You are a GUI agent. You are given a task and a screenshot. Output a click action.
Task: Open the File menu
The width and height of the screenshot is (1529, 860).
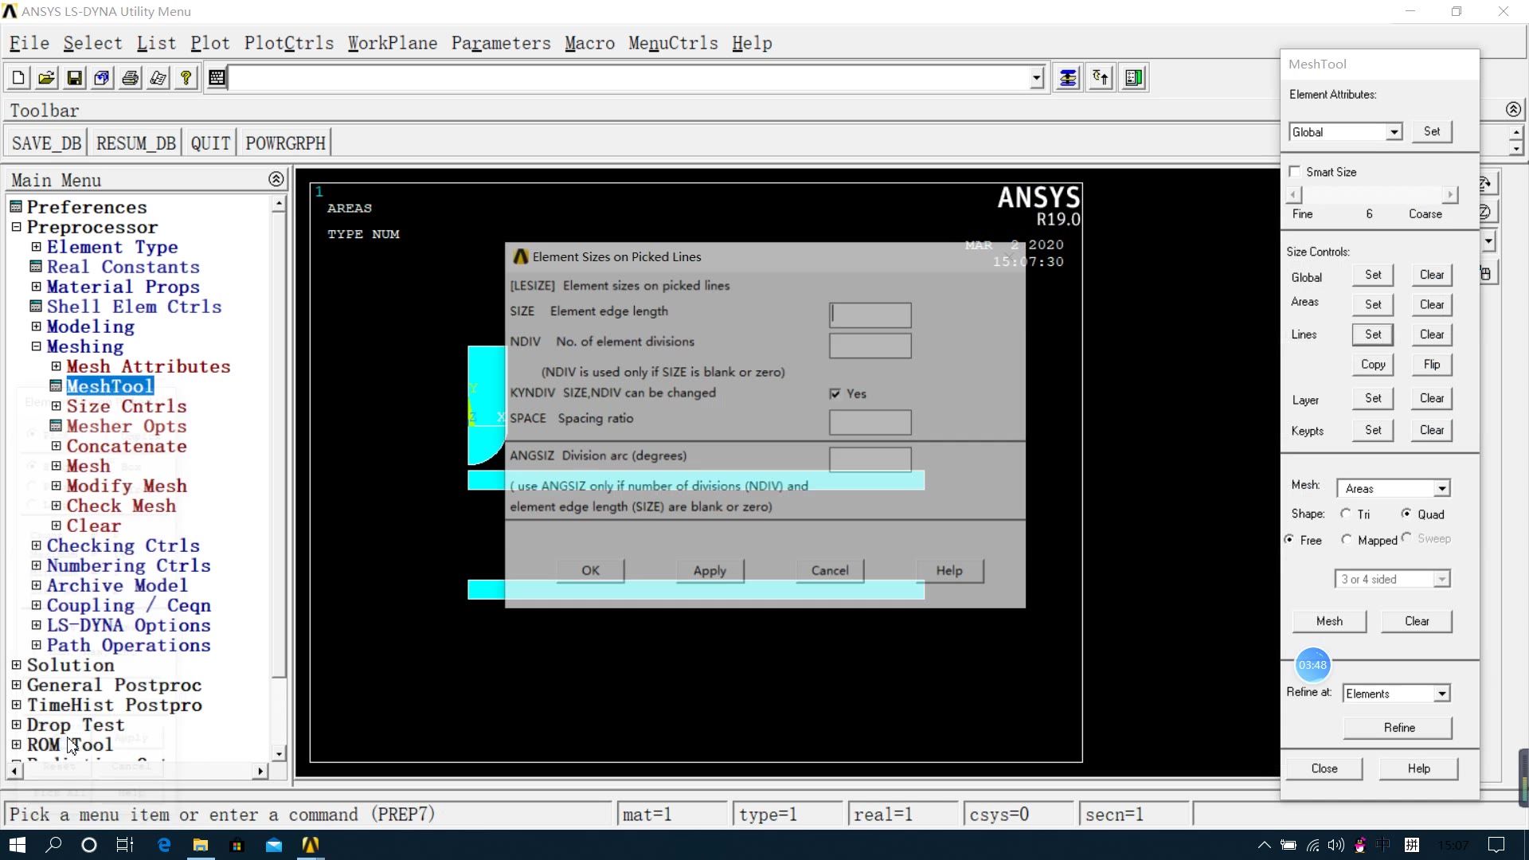coord(29,43)
